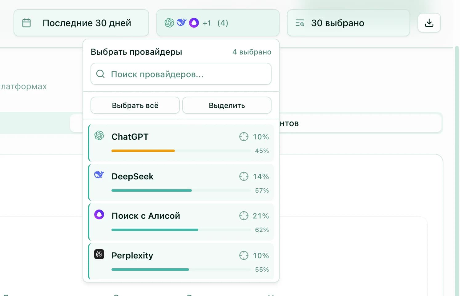
Task: Click the target icon next to ChatGPT 10%
Action: 244,136
